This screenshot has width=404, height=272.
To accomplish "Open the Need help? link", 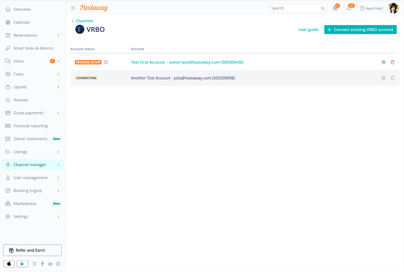I will (371, 8).
